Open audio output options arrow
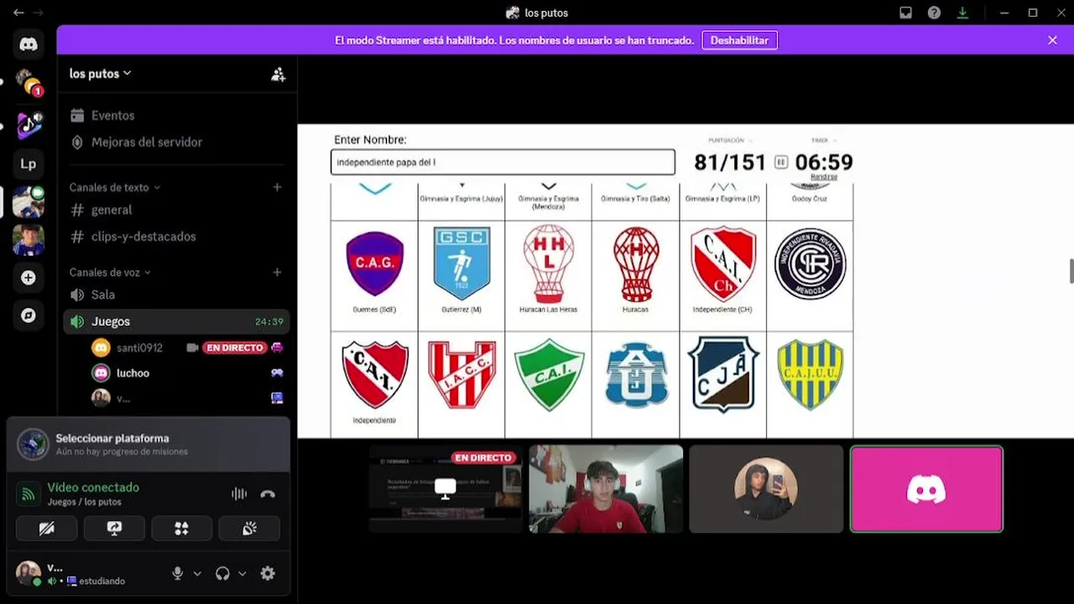1074x604 pixels. [x=242, y=574]
